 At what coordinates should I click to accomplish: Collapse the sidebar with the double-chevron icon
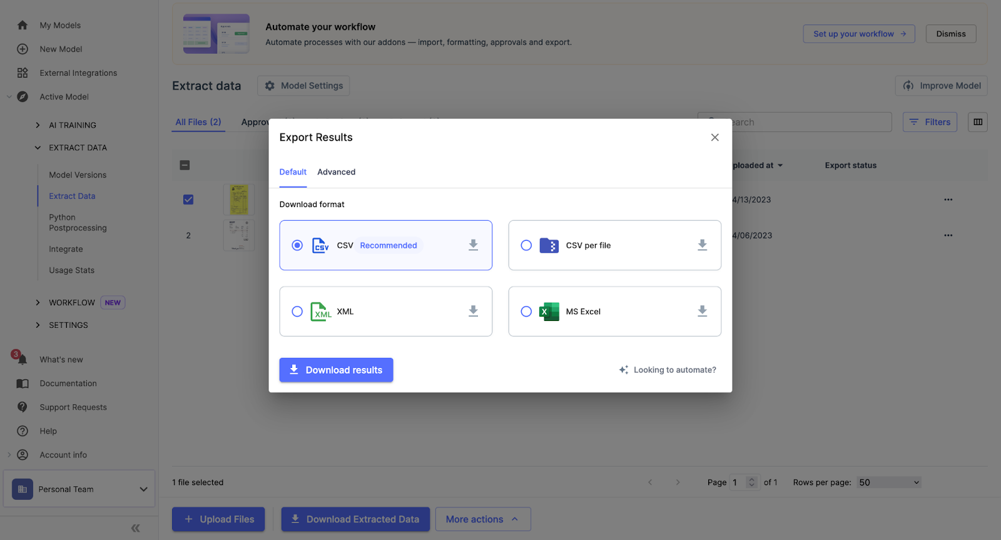(136, 528)
